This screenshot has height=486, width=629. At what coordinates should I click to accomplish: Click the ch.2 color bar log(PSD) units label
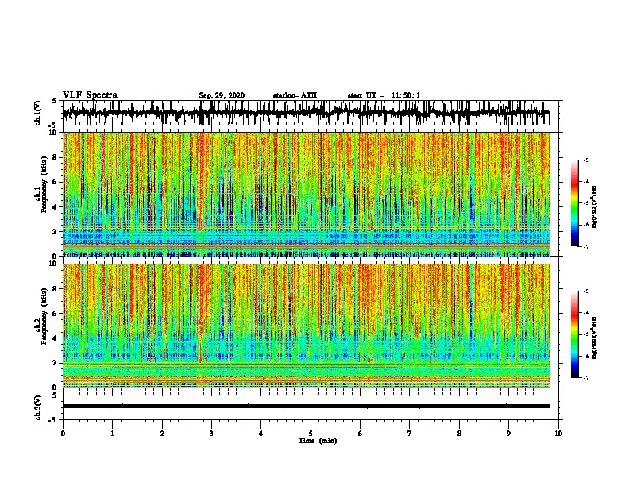pyautogui.click(x=594, y=337)
